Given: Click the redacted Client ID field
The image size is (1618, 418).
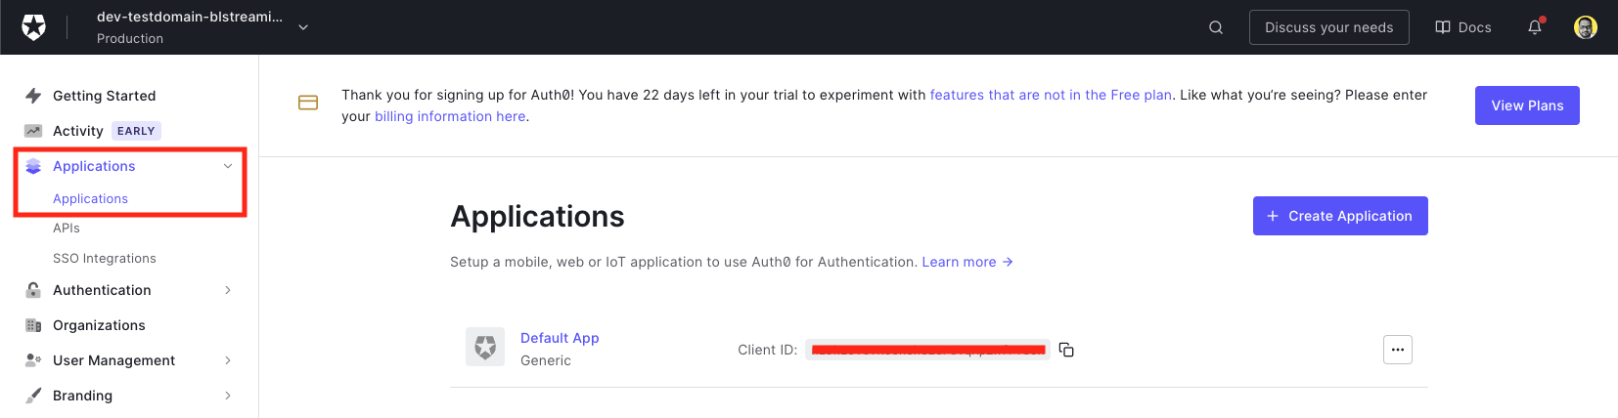Looking at the screenshot, I should 927,350.
